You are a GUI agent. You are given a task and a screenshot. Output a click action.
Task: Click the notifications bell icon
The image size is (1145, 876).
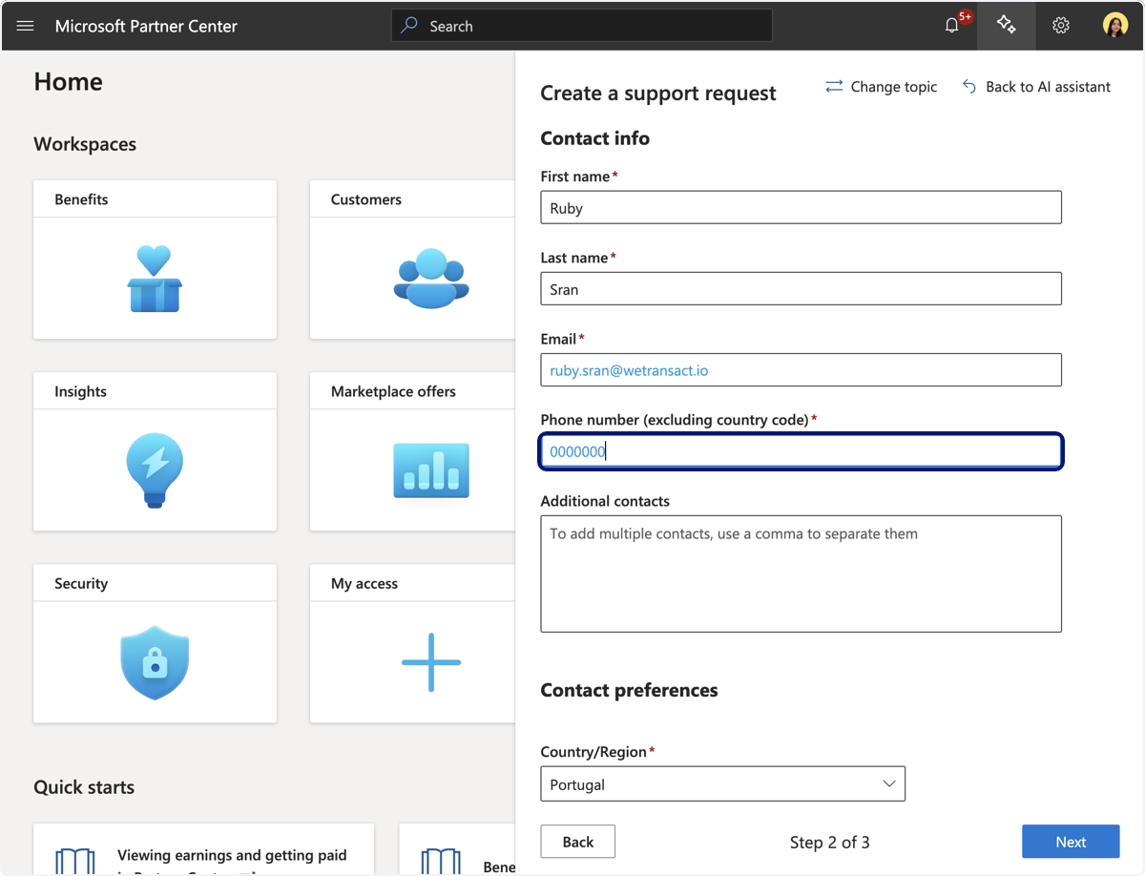[x=951, y=26]
